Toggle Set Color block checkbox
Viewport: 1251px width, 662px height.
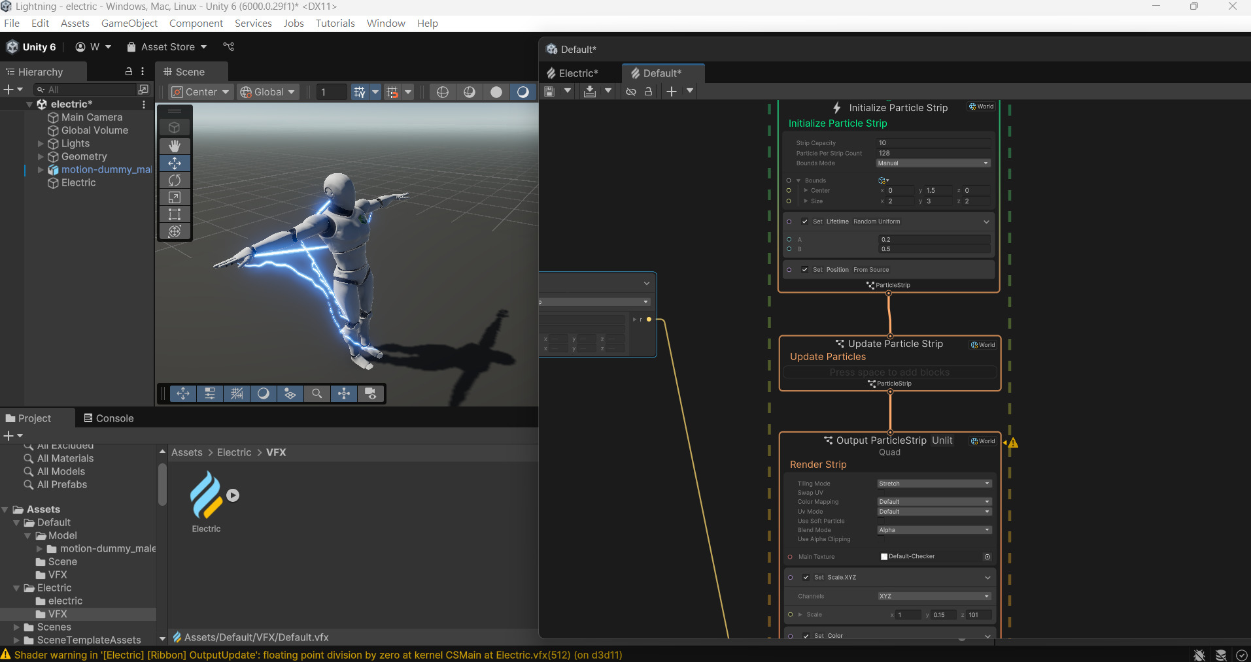click(806, 636)
